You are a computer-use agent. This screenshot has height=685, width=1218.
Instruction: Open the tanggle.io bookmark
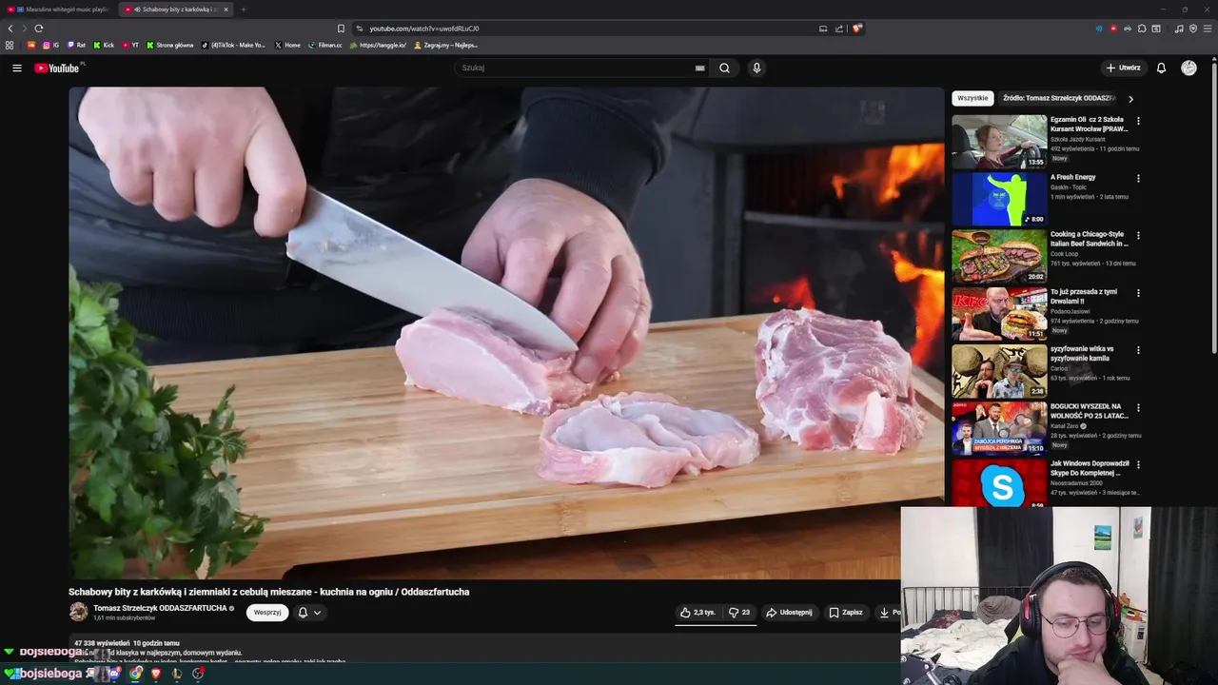(378, 45)
